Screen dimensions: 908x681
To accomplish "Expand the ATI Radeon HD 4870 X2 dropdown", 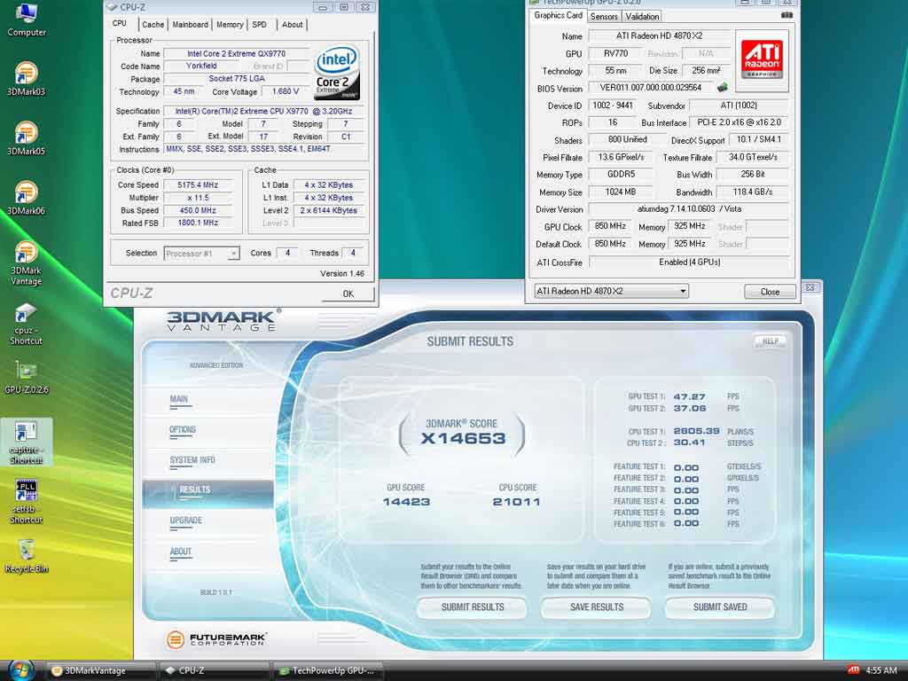I will (611, 291).
